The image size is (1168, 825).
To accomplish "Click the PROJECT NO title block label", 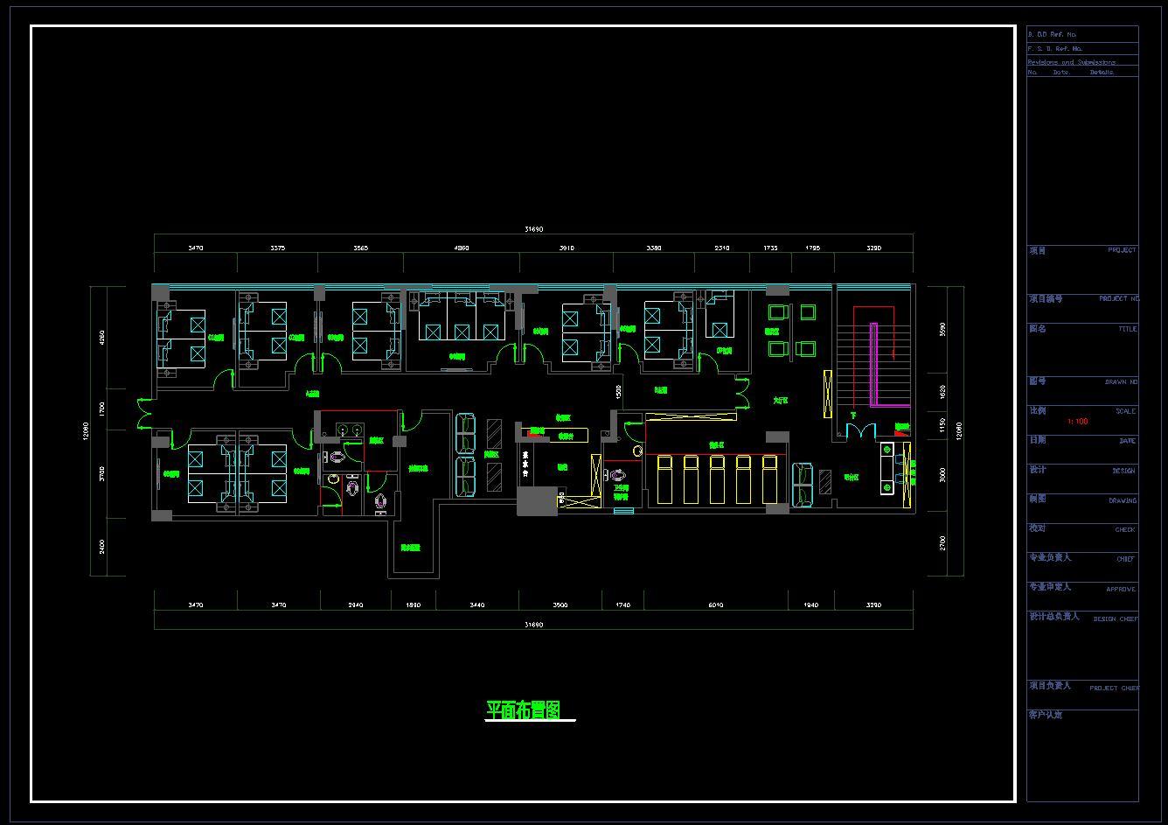I will tap(1119, 298).
